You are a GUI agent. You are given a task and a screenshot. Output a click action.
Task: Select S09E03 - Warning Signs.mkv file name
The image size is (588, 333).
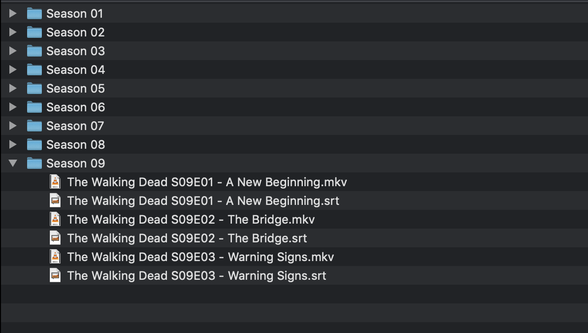click(x=200, y=257)
